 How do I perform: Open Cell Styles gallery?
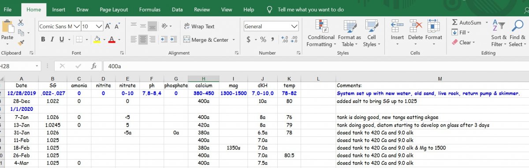click(372, 33)
